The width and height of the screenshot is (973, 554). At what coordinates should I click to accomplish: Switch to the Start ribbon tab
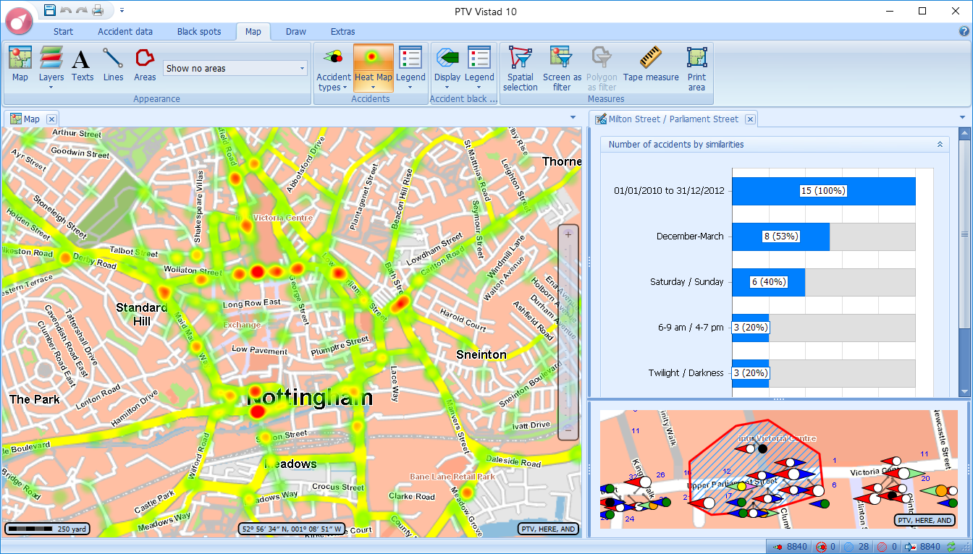63,31
